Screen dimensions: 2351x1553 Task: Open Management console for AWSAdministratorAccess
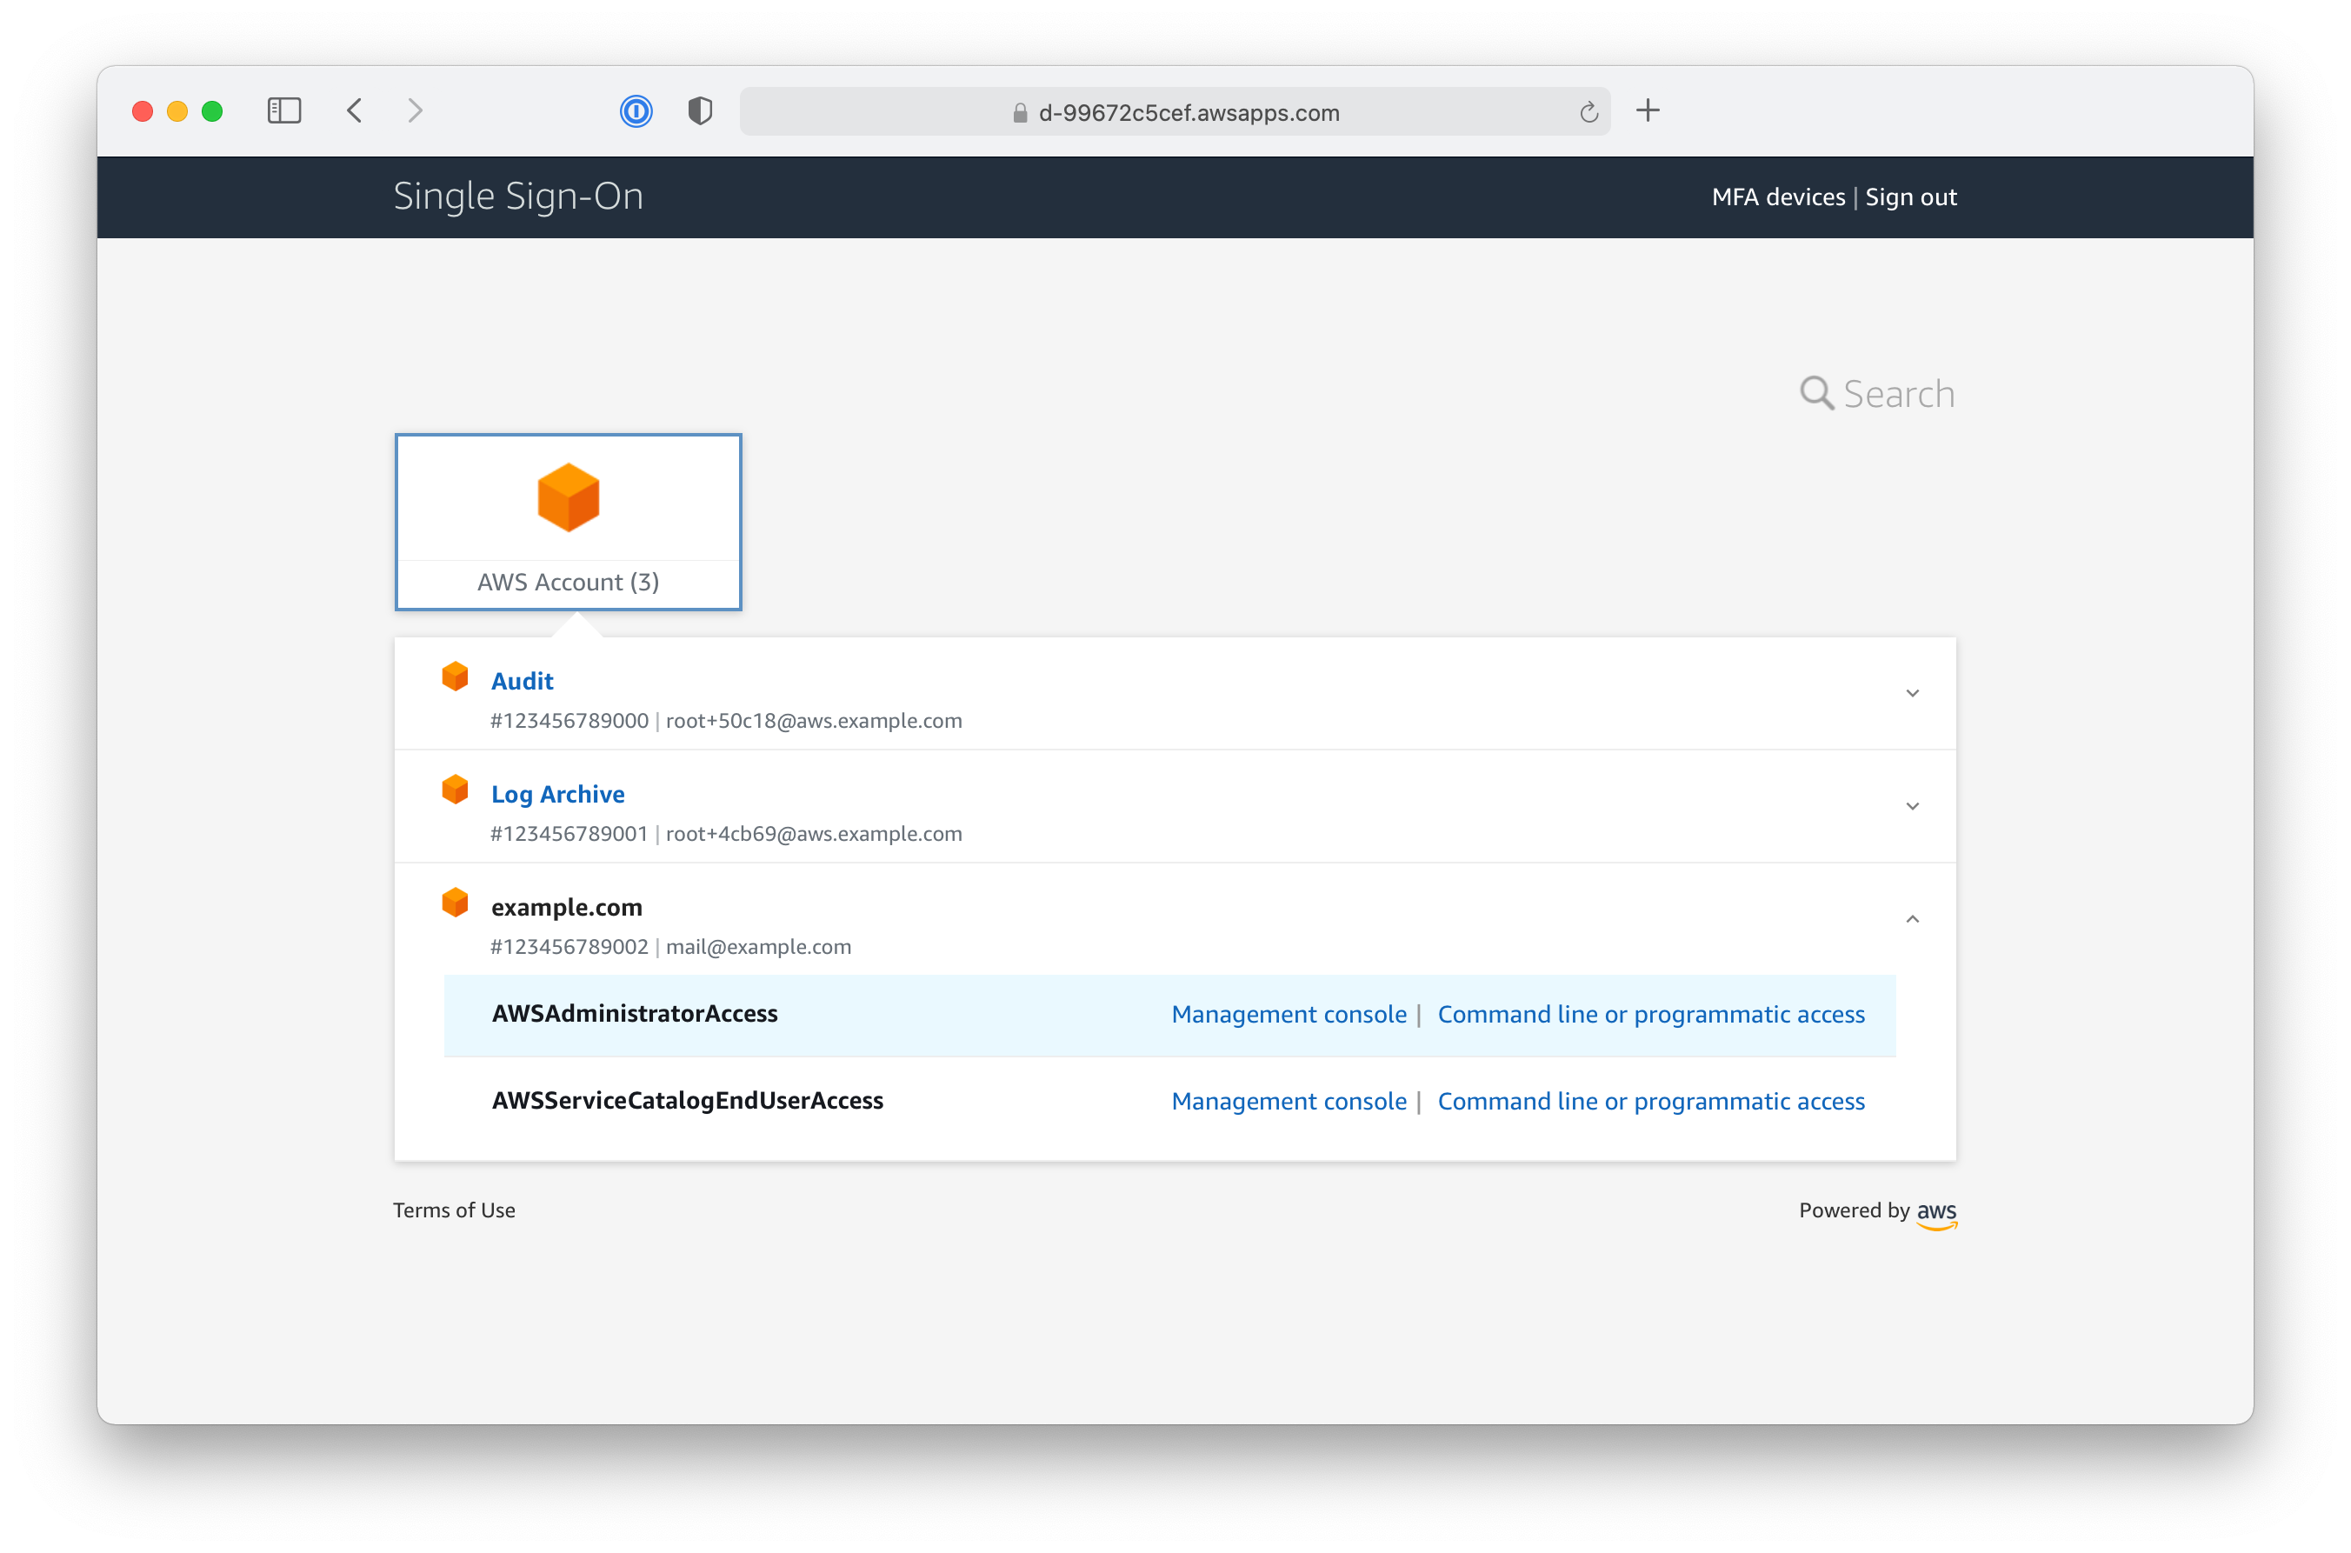tap(1289, 1014)
